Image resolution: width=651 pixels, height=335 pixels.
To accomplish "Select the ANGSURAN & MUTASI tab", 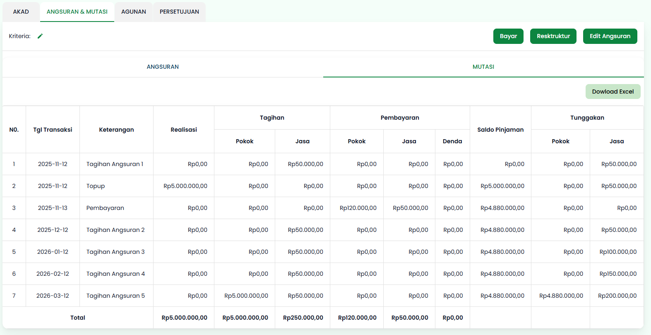I will point(77,12).
